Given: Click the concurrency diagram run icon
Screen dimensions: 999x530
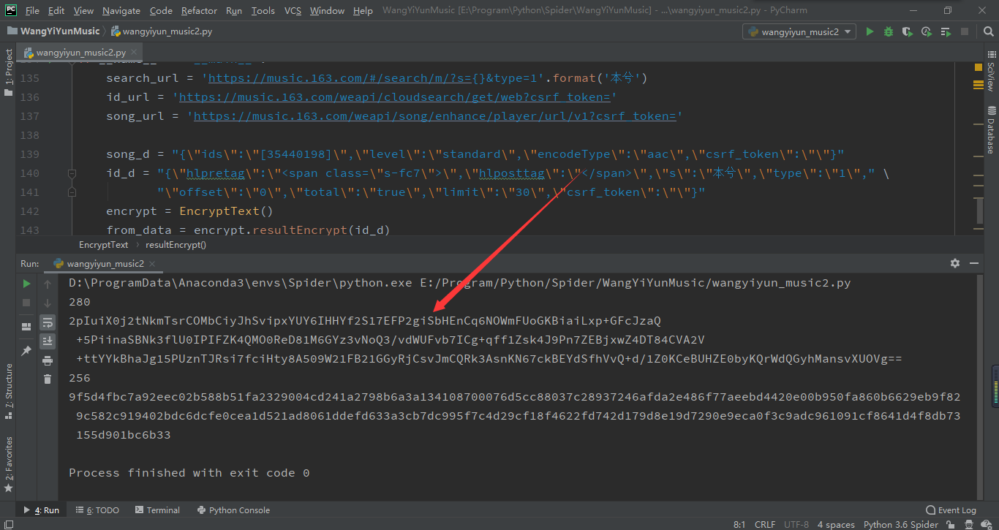Looking at the screenshot, I should coord(946,31).
